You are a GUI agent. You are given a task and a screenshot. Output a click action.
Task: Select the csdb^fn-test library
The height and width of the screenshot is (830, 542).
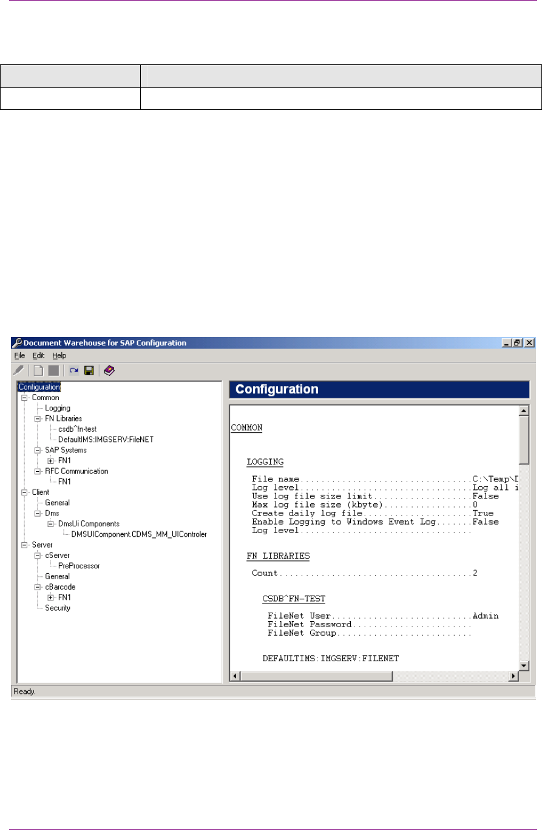click(77, 429)
